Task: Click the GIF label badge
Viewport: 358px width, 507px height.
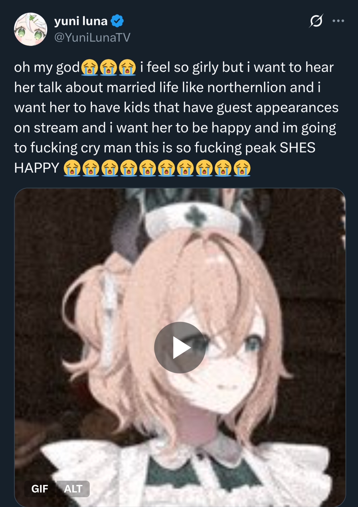Action: tap(40, 489)
